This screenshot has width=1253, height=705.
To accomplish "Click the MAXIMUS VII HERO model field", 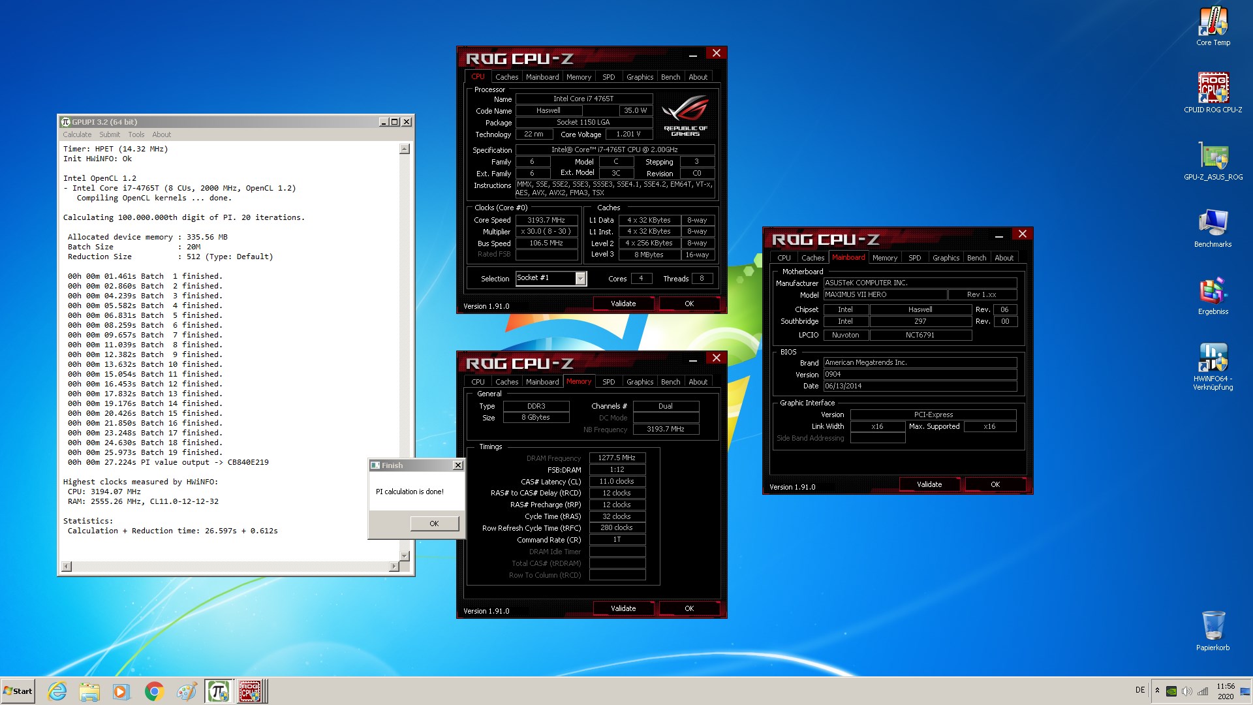I will pyautogui.click(x=884, y=294).
